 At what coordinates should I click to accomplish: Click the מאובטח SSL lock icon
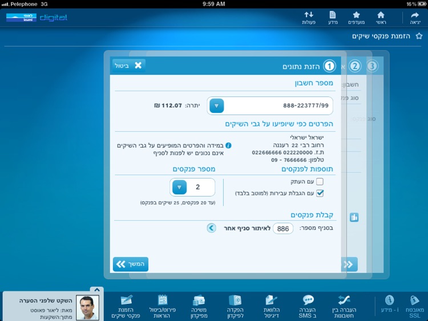pyautogui.click(x=415, y=306)
